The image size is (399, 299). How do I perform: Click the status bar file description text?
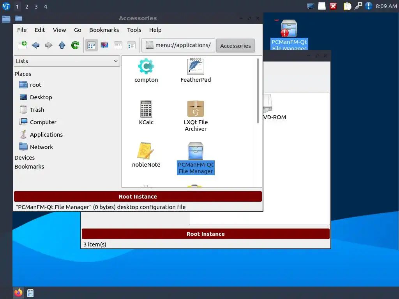pyautogui.click(x=101, y=207)
